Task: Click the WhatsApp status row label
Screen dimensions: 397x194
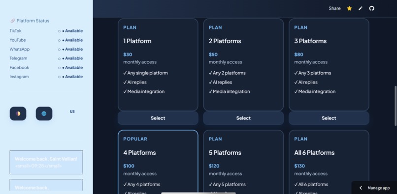Action: (20, 49)
